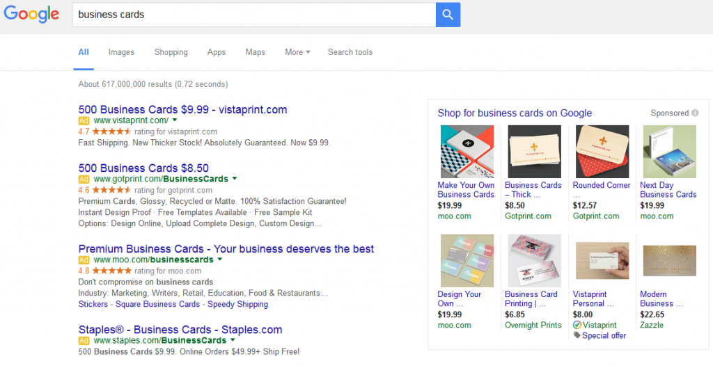Open the Business Cards – Thick product image
This screenshot has height=368, width=713.
(534, 152)
